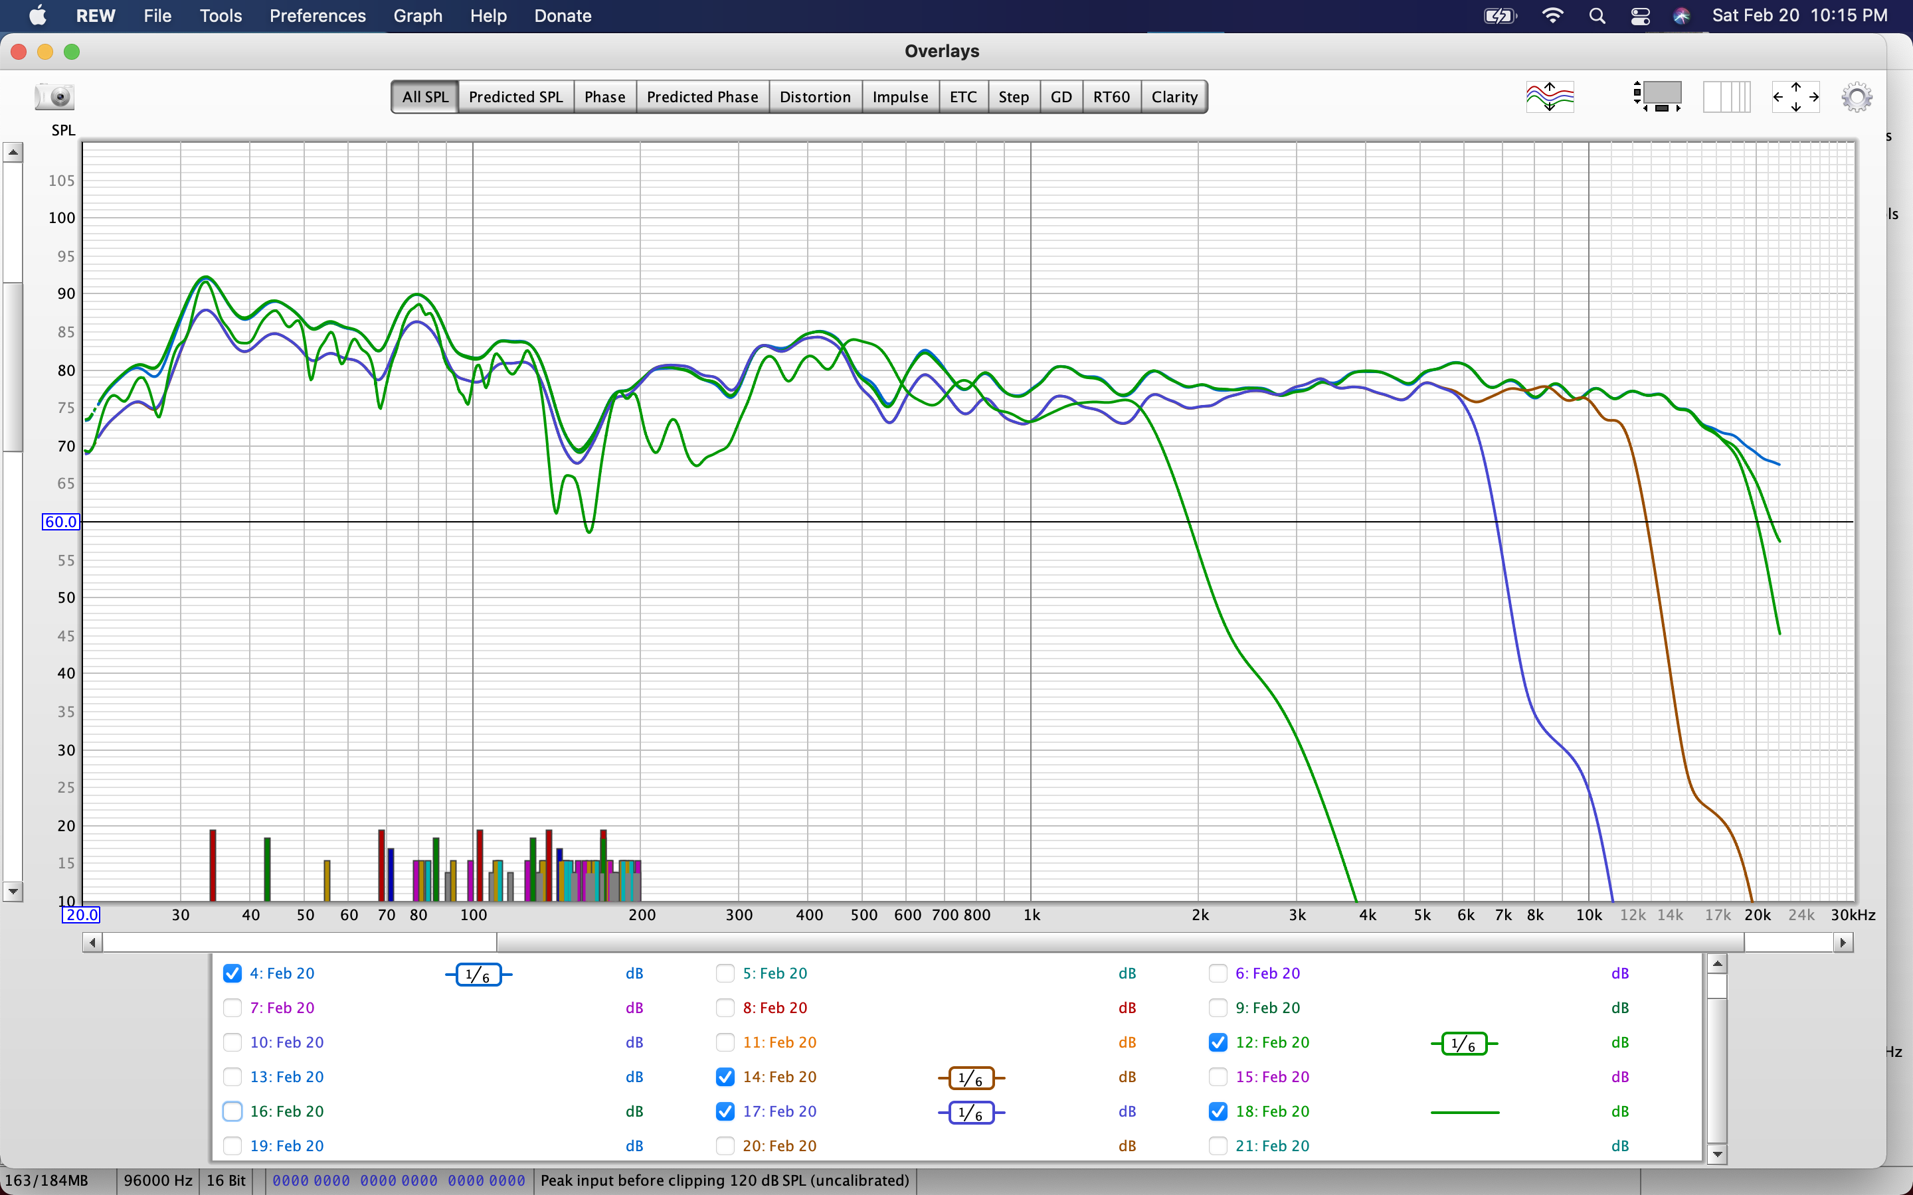This screenshot has width=1913, height=1195.
Task: Enable the 16: Feb 20 trace
Action: coord(232,1111)
